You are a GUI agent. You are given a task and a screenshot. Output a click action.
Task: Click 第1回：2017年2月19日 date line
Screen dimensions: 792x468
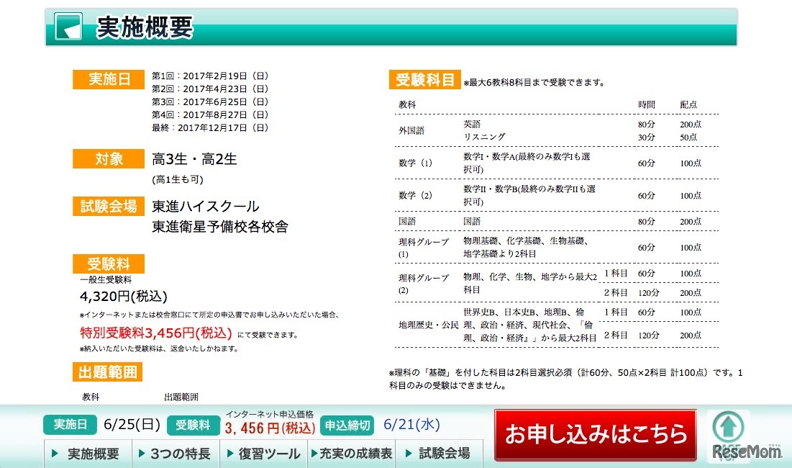click(210, 76)
